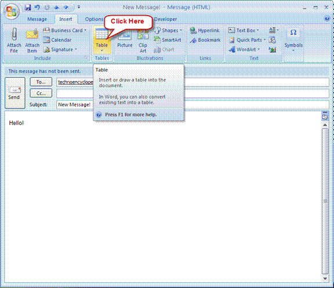Click Attach File paperclip
The image size is (334, 288).
click(14, 40)
